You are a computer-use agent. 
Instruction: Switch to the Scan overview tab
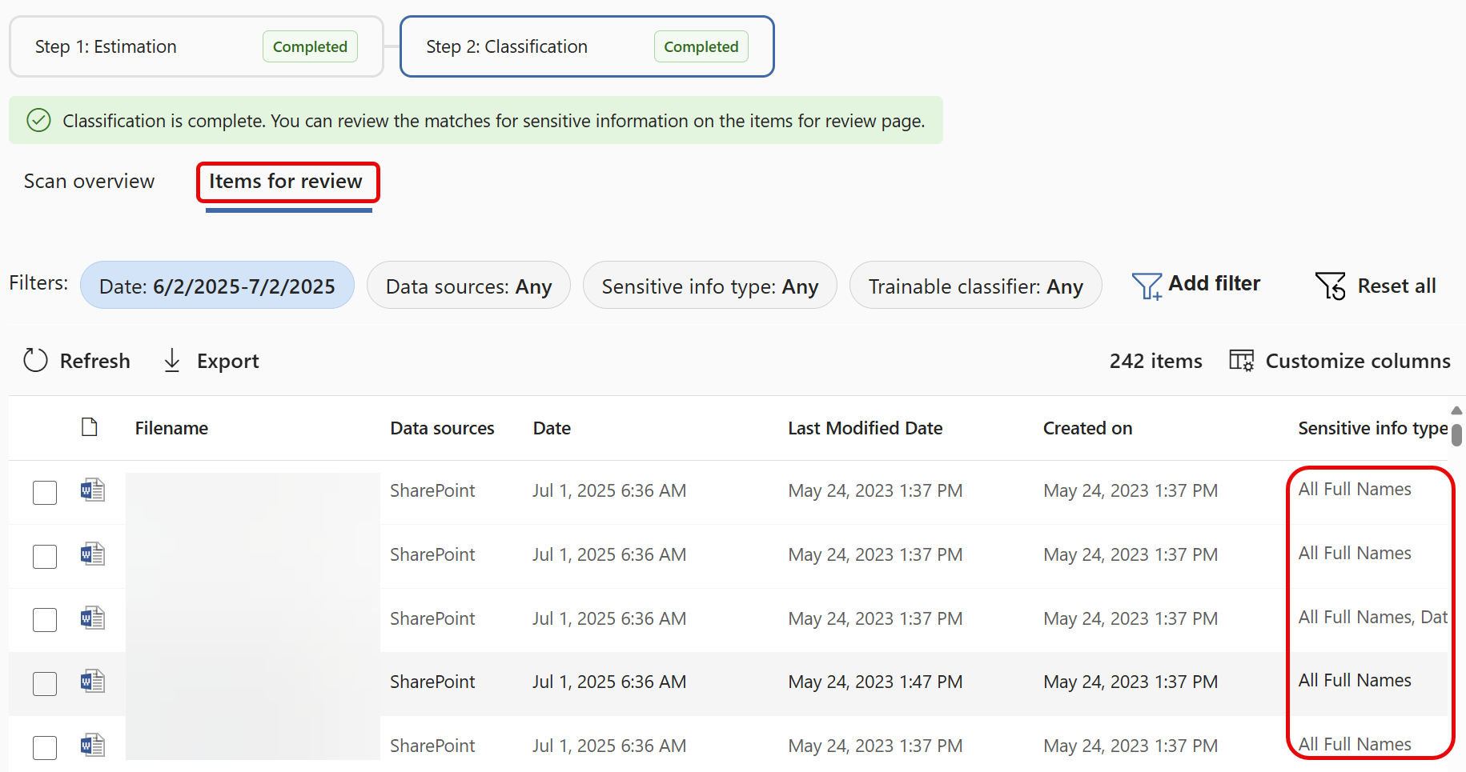point(88,181)
